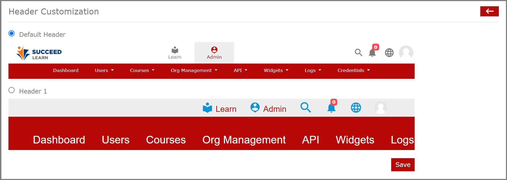This screenshot has height=180, width=507.
Task: Click the Save button
Action: [x=403, y=165]
